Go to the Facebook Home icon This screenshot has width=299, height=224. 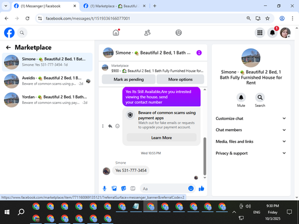(x=116, y=33)
